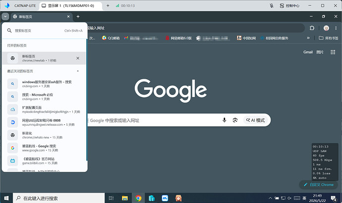Focus the 搜索标签页 search field
342x203 pixels.
(45, 31)
